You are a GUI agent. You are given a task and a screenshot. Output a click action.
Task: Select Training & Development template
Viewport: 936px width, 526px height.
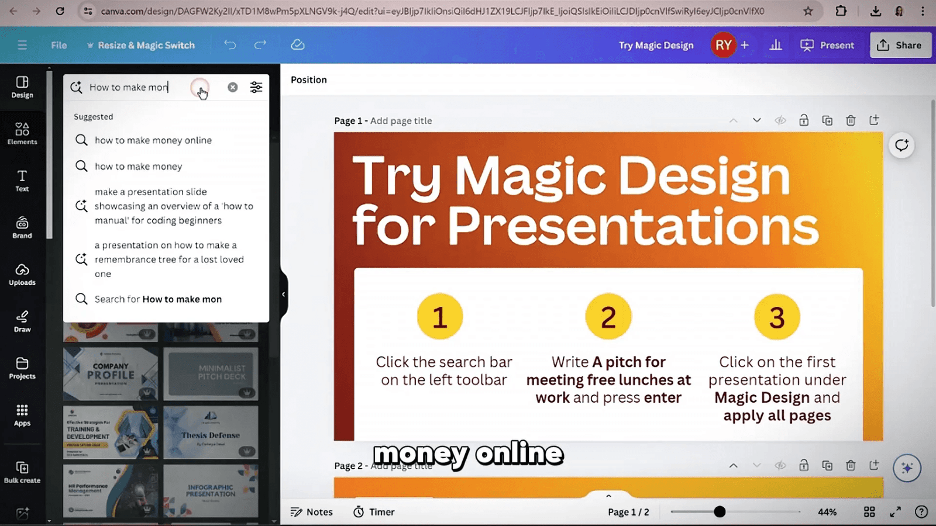(x=111, y=432)
